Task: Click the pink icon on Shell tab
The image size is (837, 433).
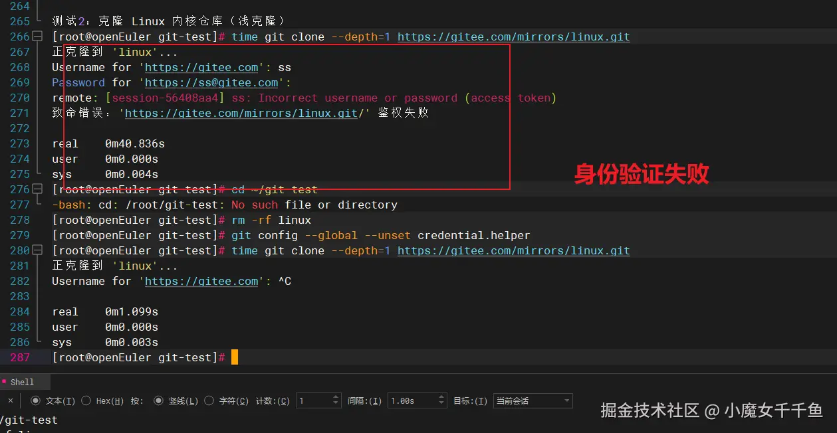Action: 4,382
